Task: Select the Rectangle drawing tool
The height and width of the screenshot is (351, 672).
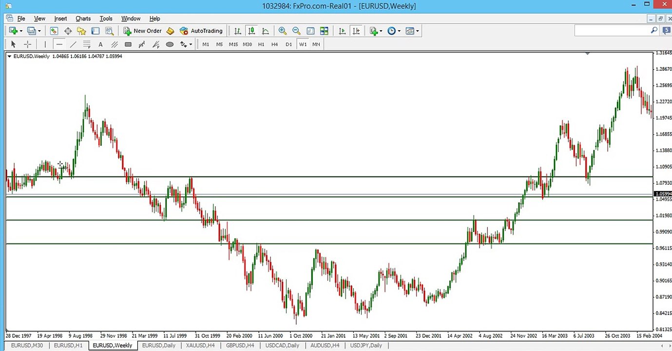Action: pos(128,44)
